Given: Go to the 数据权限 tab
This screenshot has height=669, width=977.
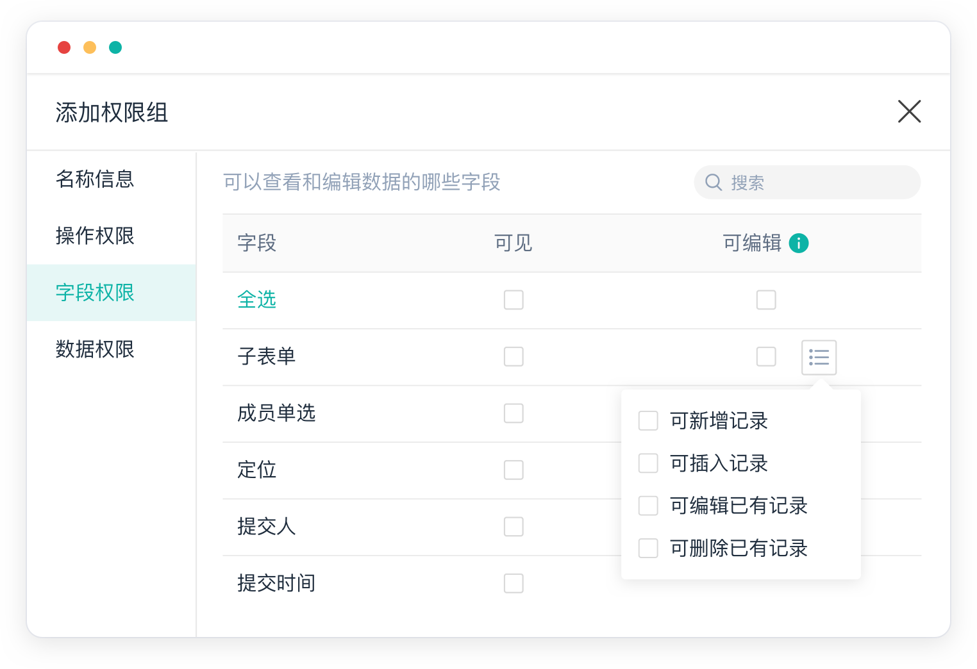Looking at the screenshot, I should [x=95, y=349].
